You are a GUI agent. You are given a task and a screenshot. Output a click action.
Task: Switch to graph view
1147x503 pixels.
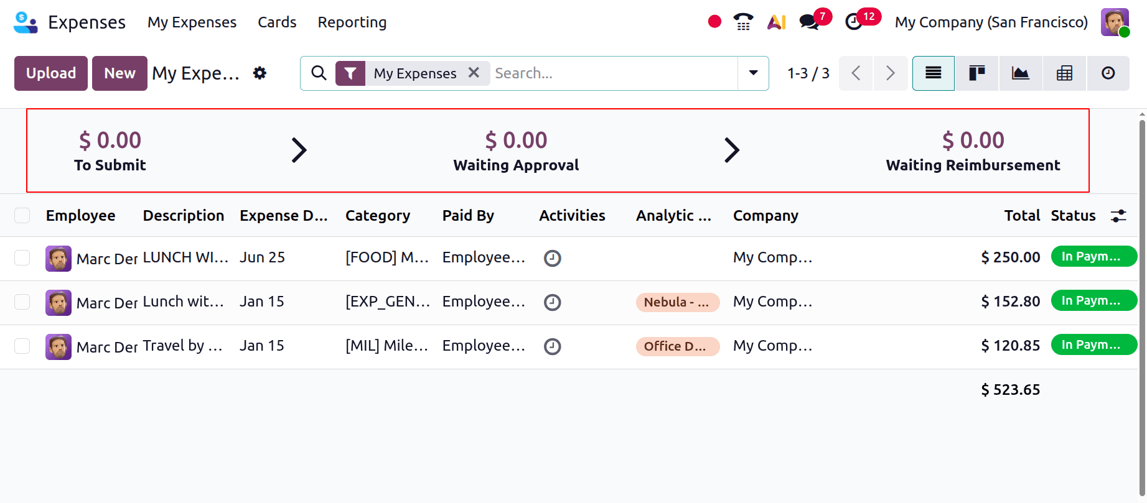coord(1021,73)
